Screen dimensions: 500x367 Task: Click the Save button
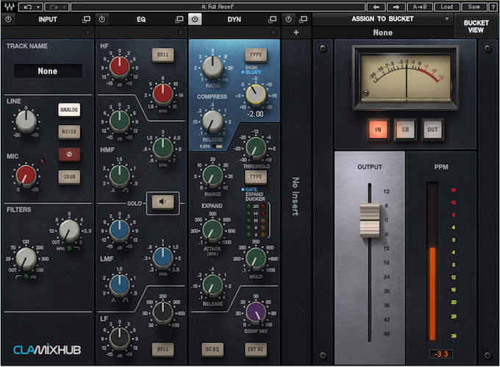[x=474, y=7]
